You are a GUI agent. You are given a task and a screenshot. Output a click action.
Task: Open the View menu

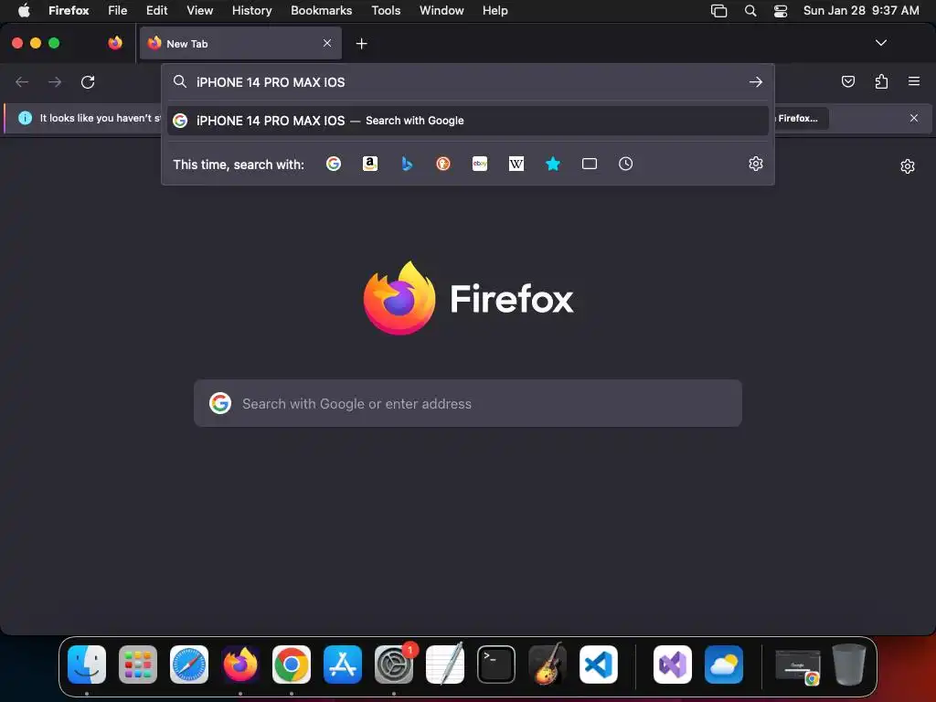coord(200,10)
